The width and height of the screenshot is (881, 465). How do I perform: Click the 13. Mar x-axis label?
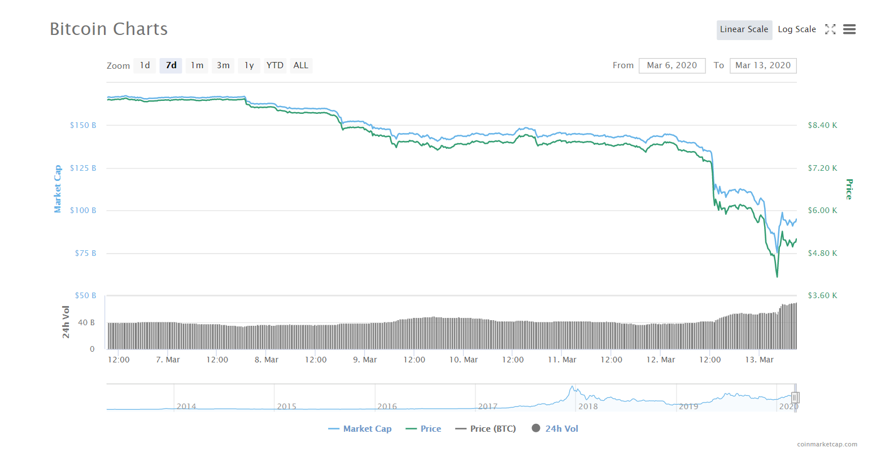pos(760,360)
